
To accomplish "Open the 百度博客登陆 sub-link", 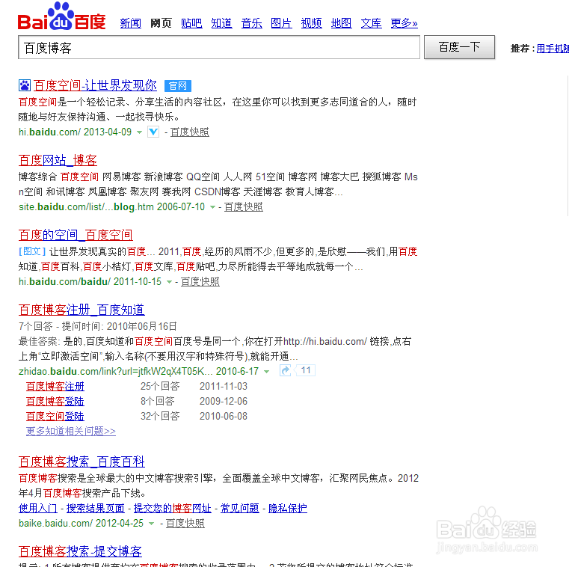I will (55, 401).
